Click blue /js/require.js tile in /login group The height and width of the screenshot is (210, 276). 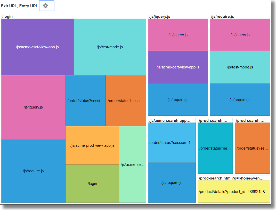(x=33, y=171)
